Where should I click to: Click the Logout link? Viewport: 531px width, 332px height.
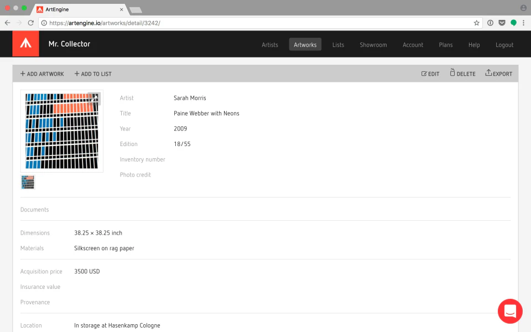504,45
